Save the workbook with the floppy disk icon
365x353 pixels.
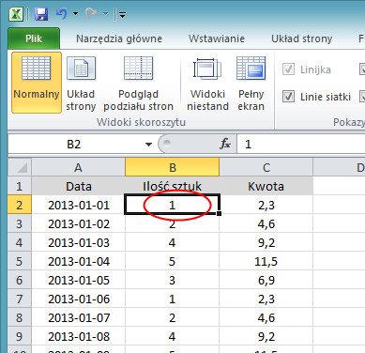point(41,14)
